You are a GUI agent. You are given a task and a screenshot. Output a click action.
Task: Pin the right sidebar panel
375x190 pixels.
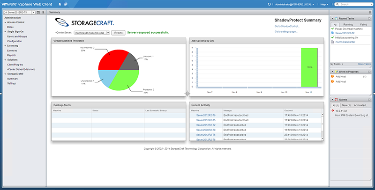[x=370, y=13]
